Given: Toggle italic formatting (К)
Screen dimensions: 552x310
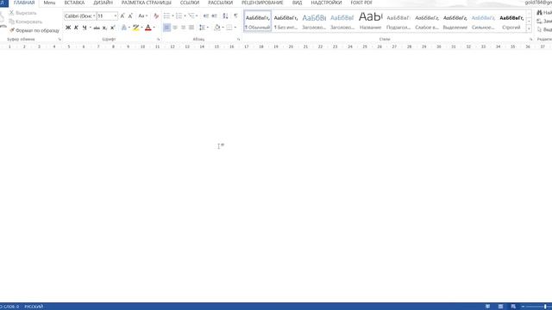Looking at the screenshot, I should click(x=76, y=28).
